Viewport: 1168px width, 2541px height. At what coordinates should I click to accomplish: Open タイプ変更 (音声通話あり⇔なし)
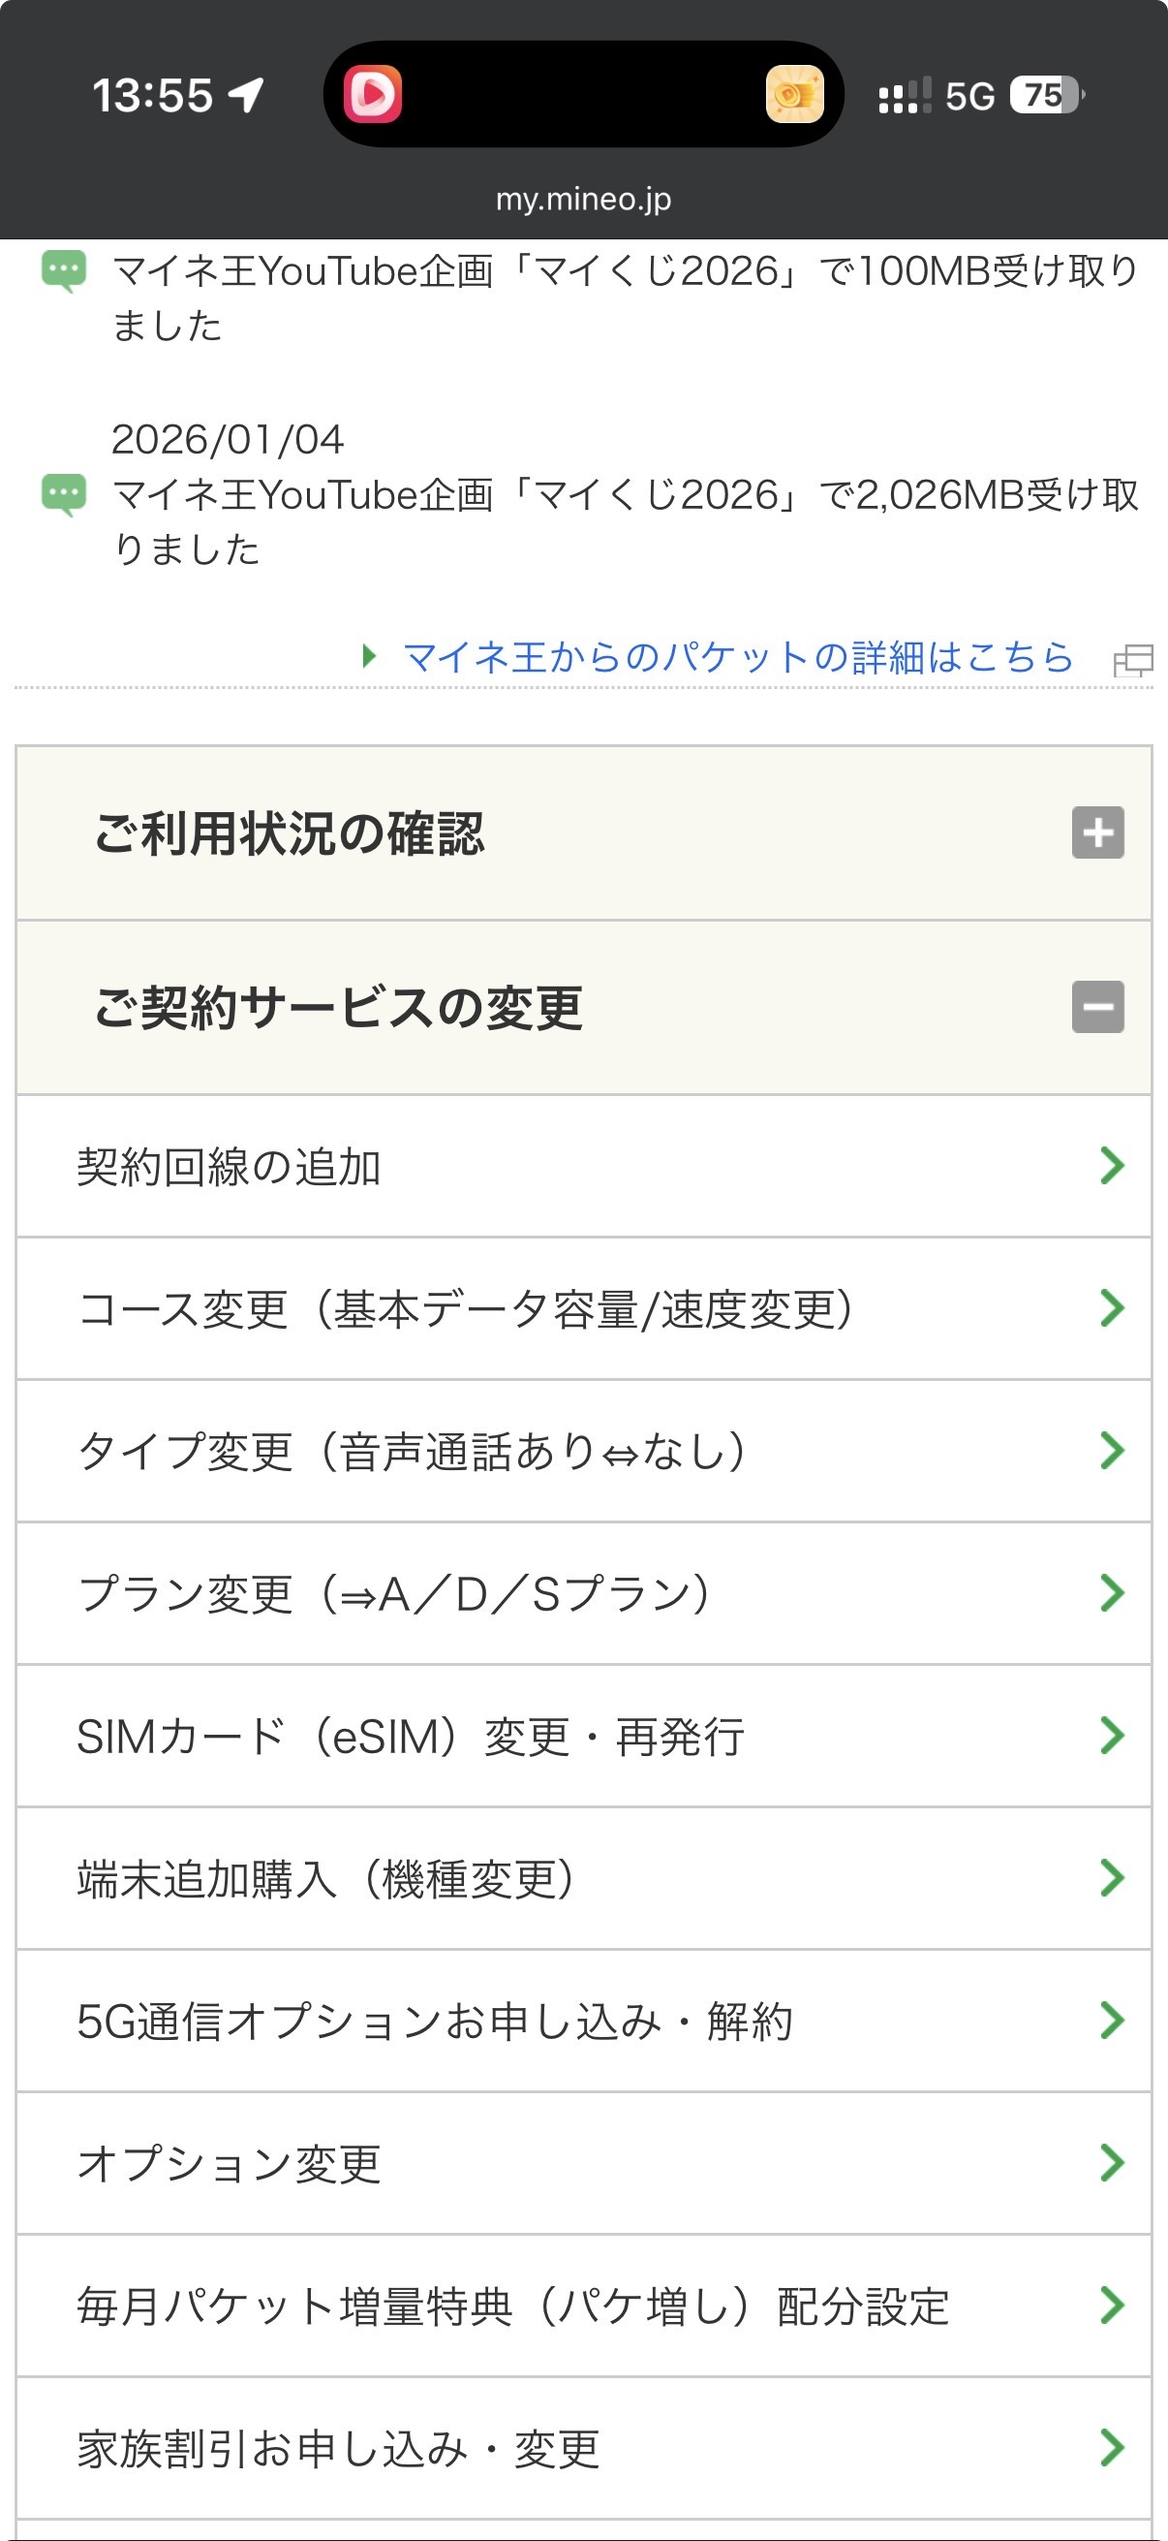pyautogui.click(x=412, y=1451)
